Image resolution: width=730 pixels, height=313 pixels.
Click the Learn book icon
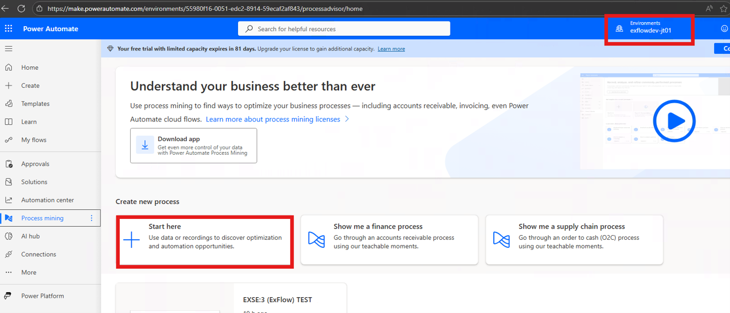pos(9,122)
